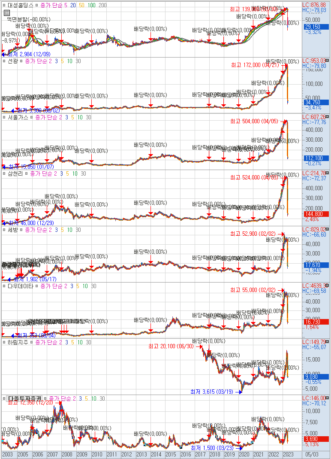Viewport: 331px width, 459px height.
Task: Click the square marker before 세방 name
Action: click(x=4, y=230)
